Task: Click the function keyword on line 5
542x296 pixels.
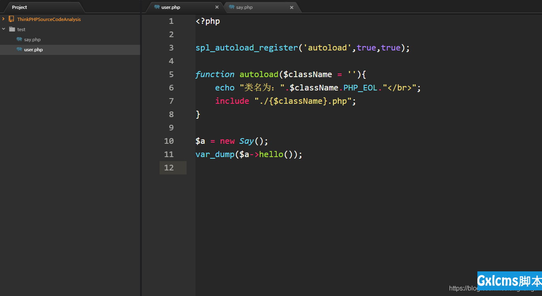Action: click(215, 74)
